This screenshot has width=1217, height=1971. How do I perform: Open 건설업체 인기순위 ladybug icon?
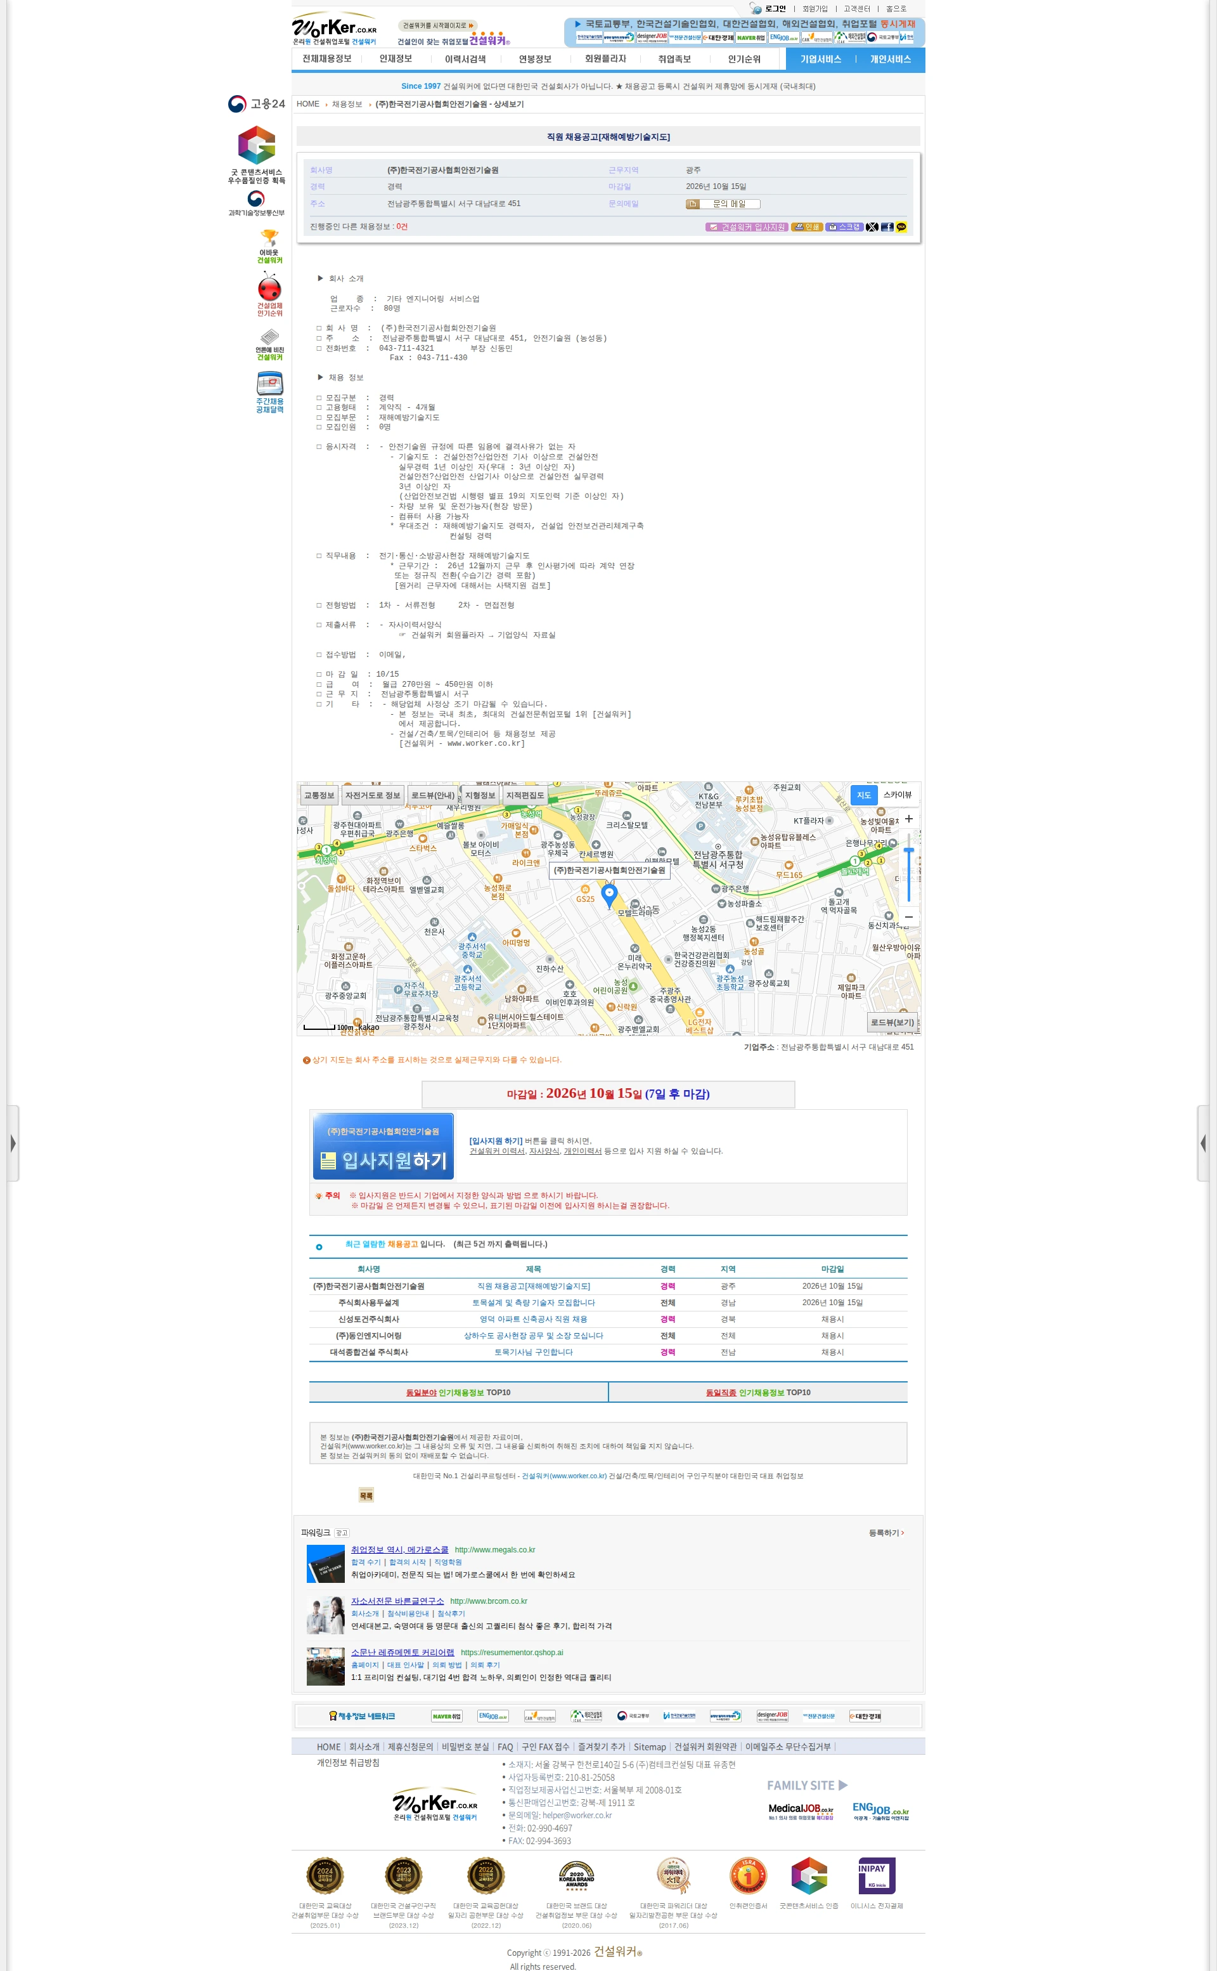click(269, 295)
